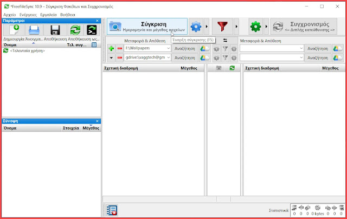This screenshot has width=347, height=219.
Task: Remove gdrive folder pair with red minus
Action: pos(120,58)
